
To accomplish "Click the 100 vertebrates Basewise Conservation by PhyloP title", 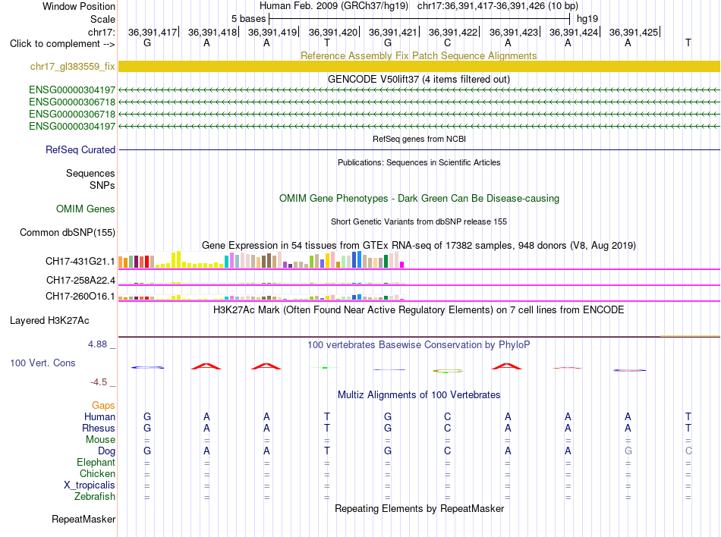I will click(419, 344).
